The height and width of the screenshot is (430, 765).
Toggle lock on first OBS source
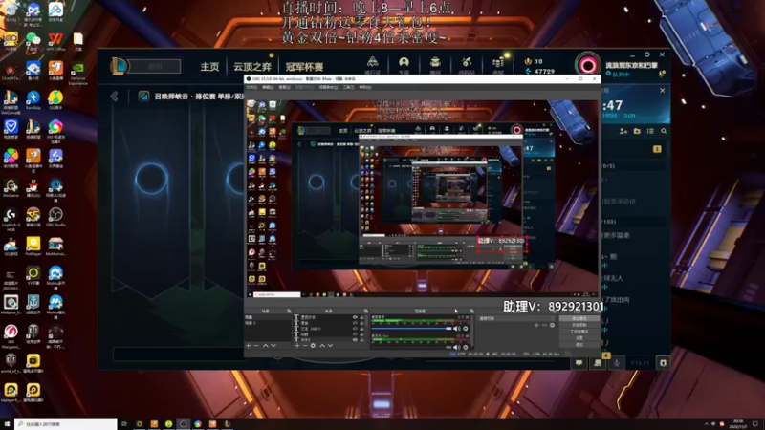(x=362, y=317)
